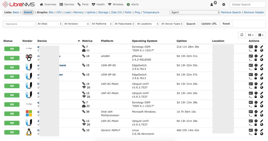Open alerts icon for row with uptime 9d 13h 31m 29s
The height and width of the screenshot is (141, 268).
tap(256, 84)
